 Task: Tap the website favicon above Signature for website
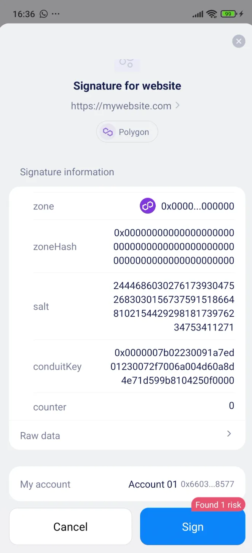pyautogui.click(x=127, y=64)
